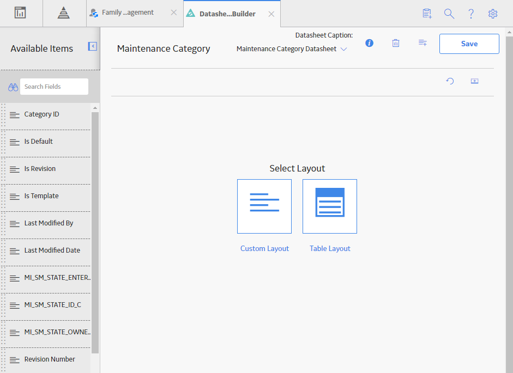Close the Datasheet Builder tab
513x373 pixels.
[x=271, y=14]
